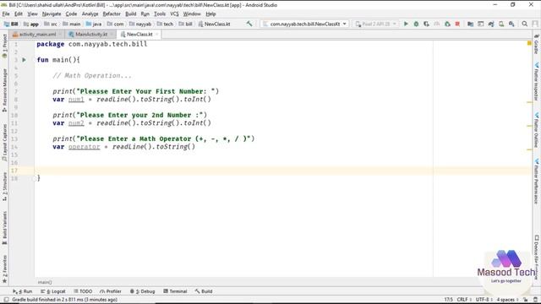541x304 pixels.
Task: Open the Navigate menu
Action: tap(52, 14)
